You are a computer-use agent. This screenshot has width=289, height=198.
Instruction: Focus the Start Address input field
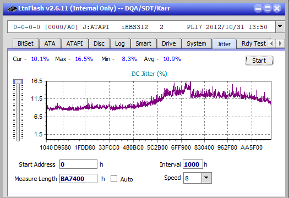(x=78, y=164)
